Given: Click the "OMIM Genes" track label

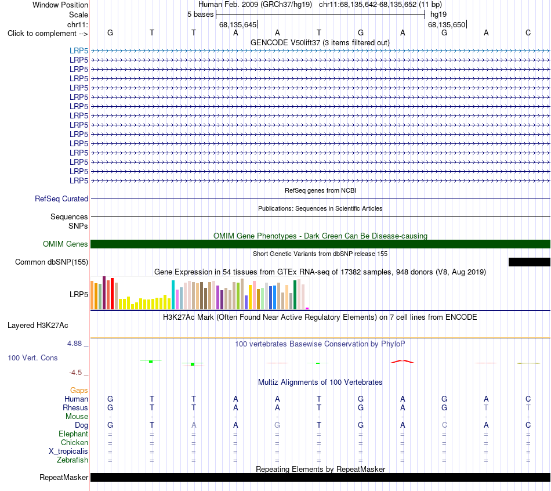Looking at the screenshot, I should click(x=66, y=244).
